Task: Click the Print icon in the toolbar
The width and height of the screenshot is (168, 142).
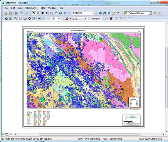Action: coord(16,13)
